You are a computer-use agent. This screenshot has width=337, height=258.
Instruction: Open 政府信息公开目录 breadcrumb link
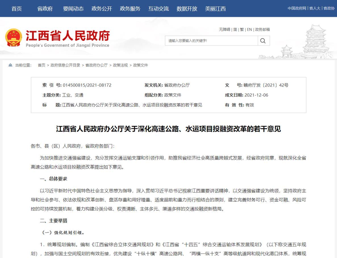coord(65,65)
